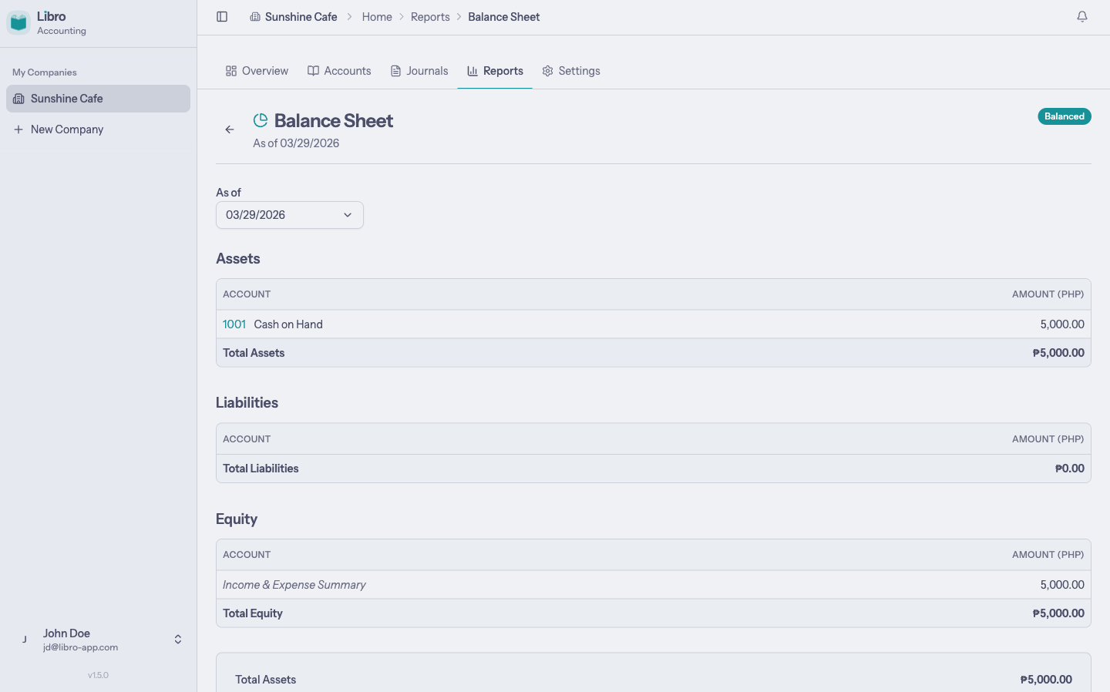Click the building icon next to Sunshine Cafe breadcrumb
The width and height of the screenshot is (1110, 692).
pyautogui.click(x=254, y=16)
